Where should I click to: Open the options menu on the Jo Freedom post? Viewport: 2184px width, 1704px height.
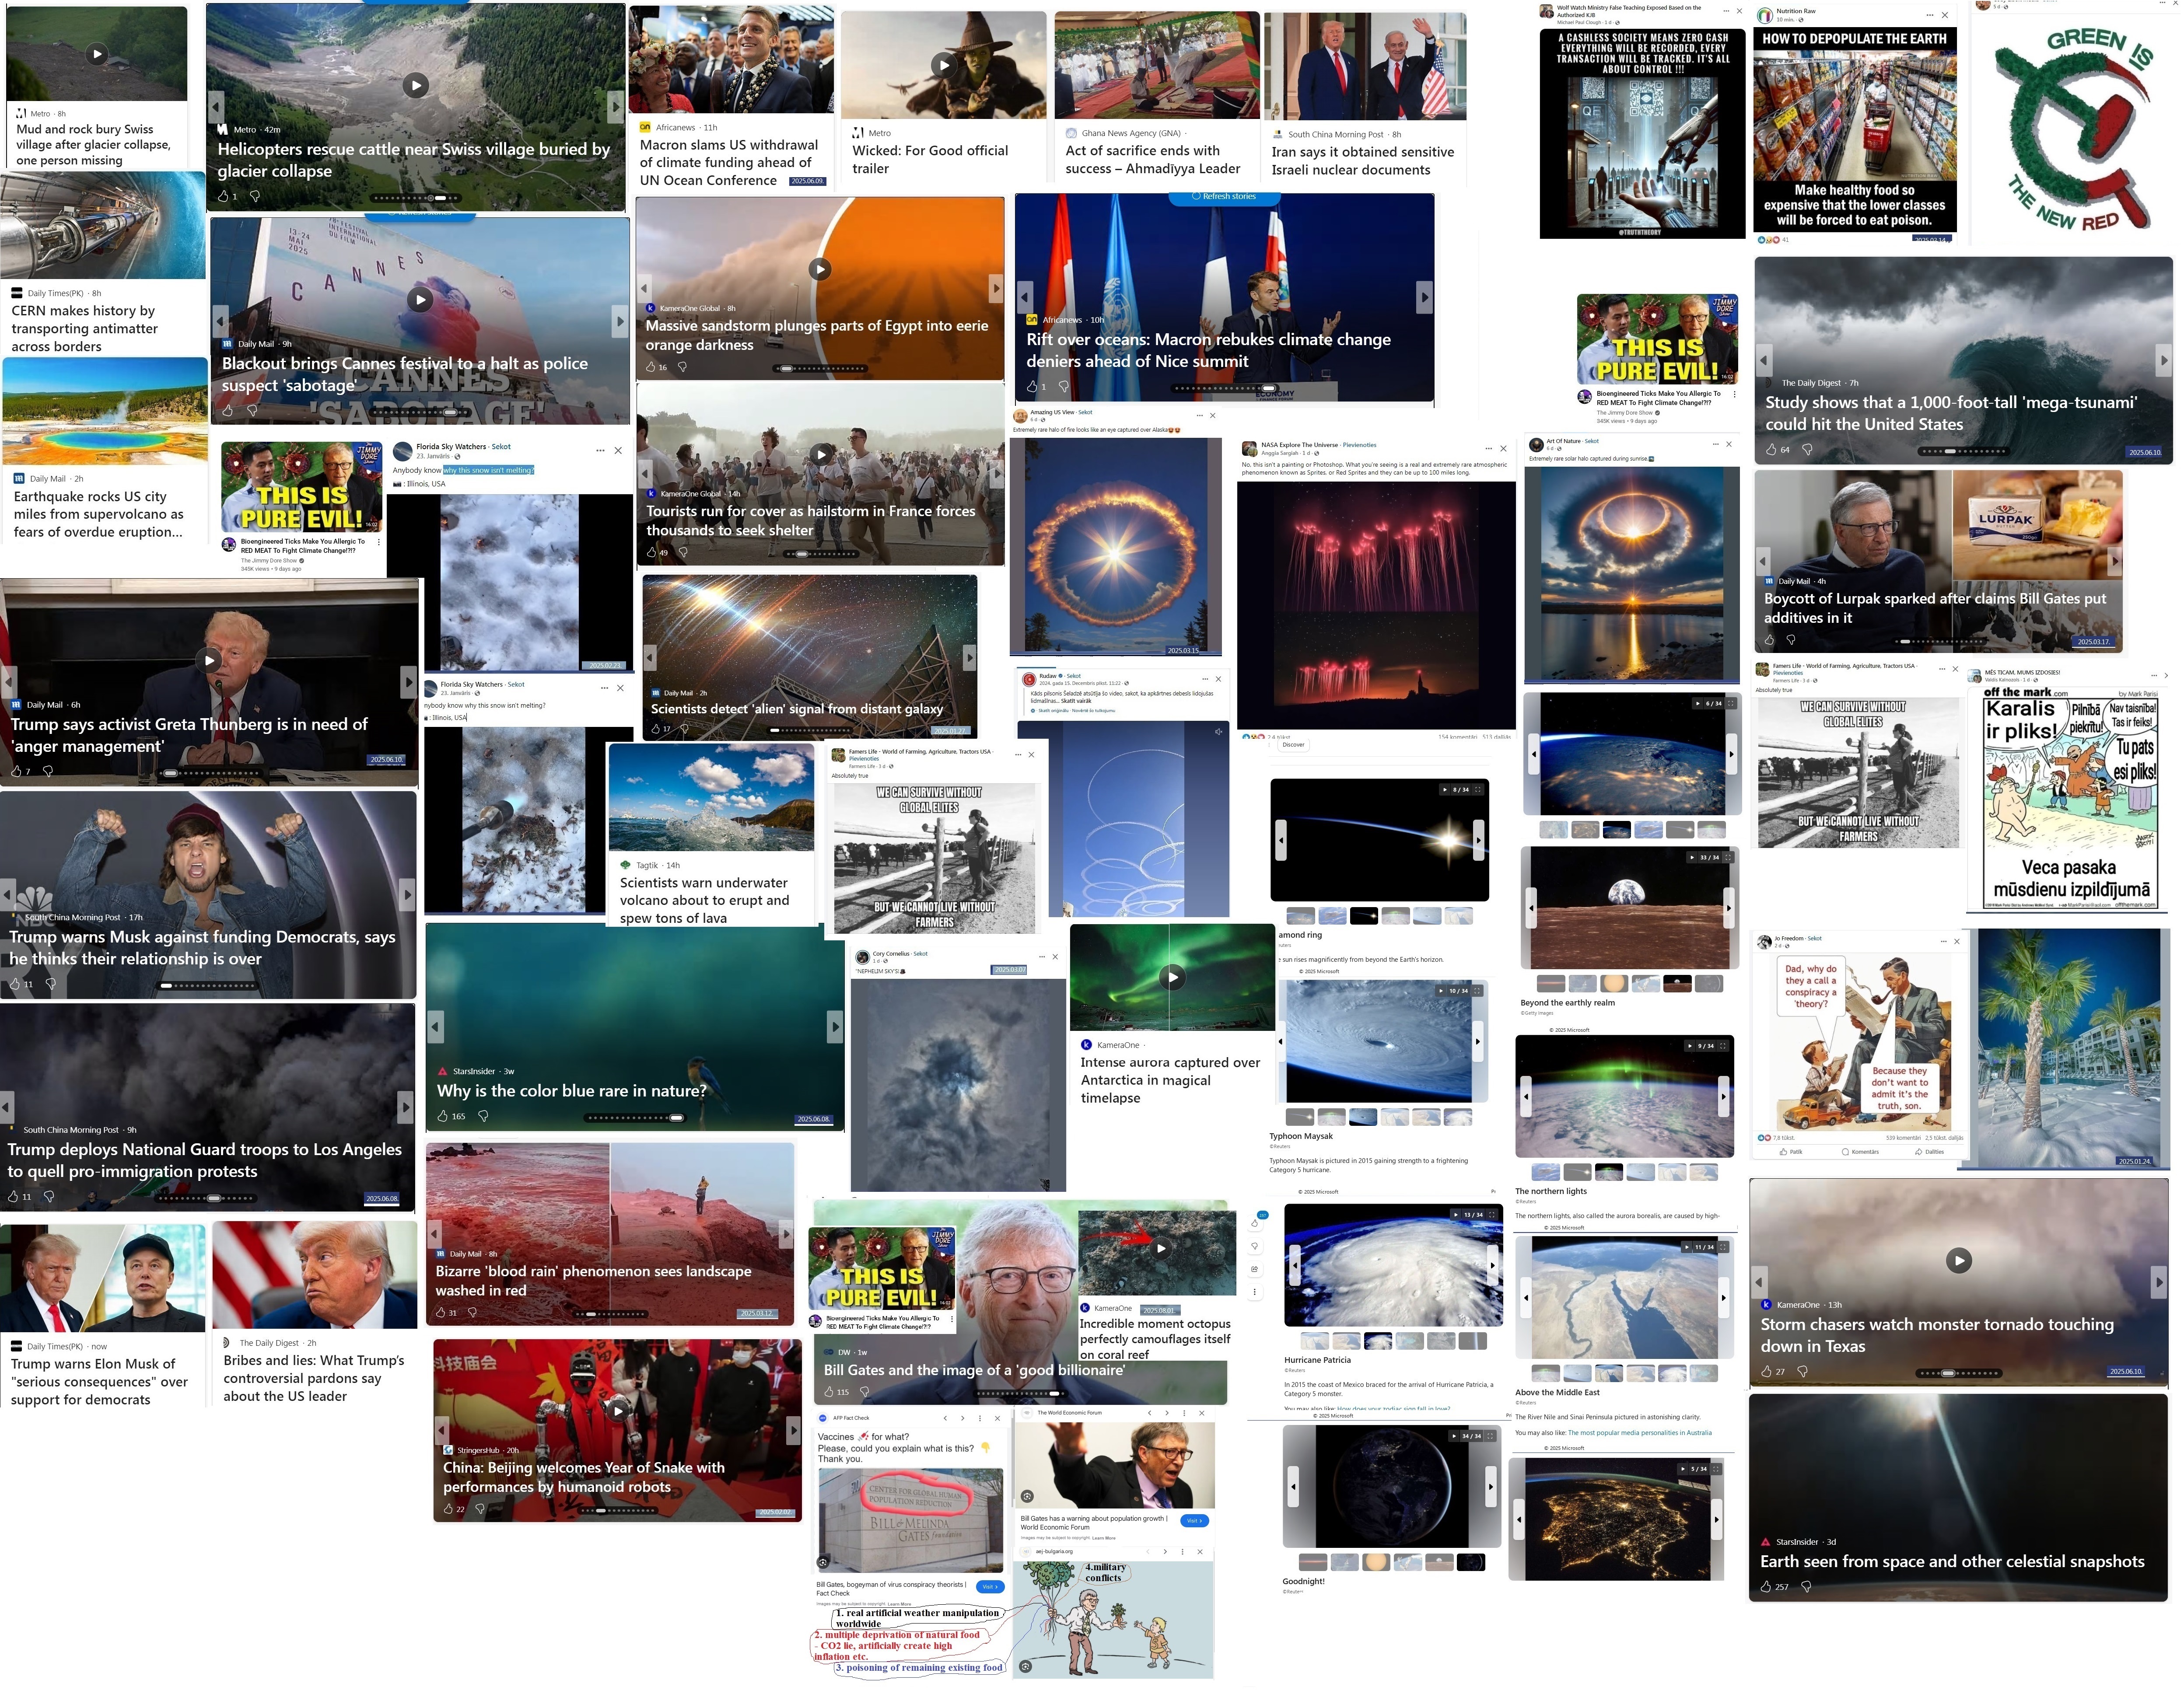click(1944, 942)
